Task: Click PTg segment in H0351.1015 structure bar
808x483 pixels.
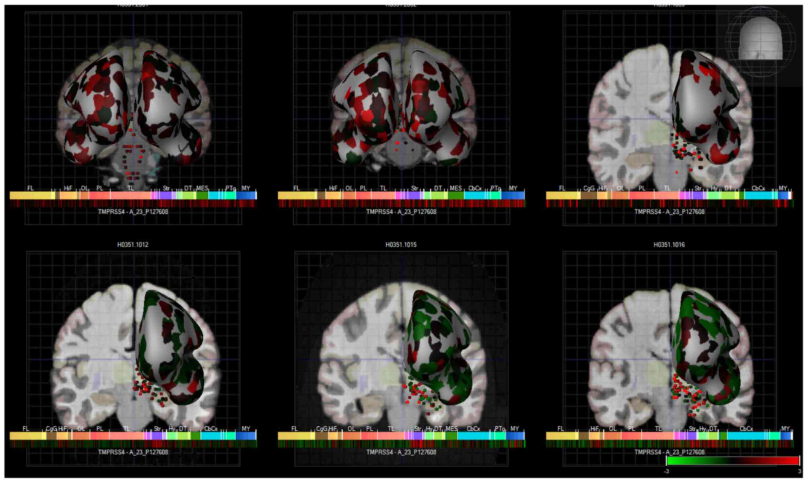Action: coord(500,436)
